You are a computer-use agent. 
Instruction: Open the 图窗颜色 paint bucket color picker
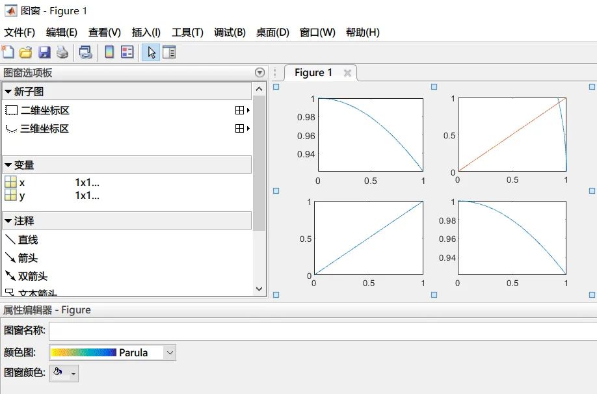[x=64, y=373]
